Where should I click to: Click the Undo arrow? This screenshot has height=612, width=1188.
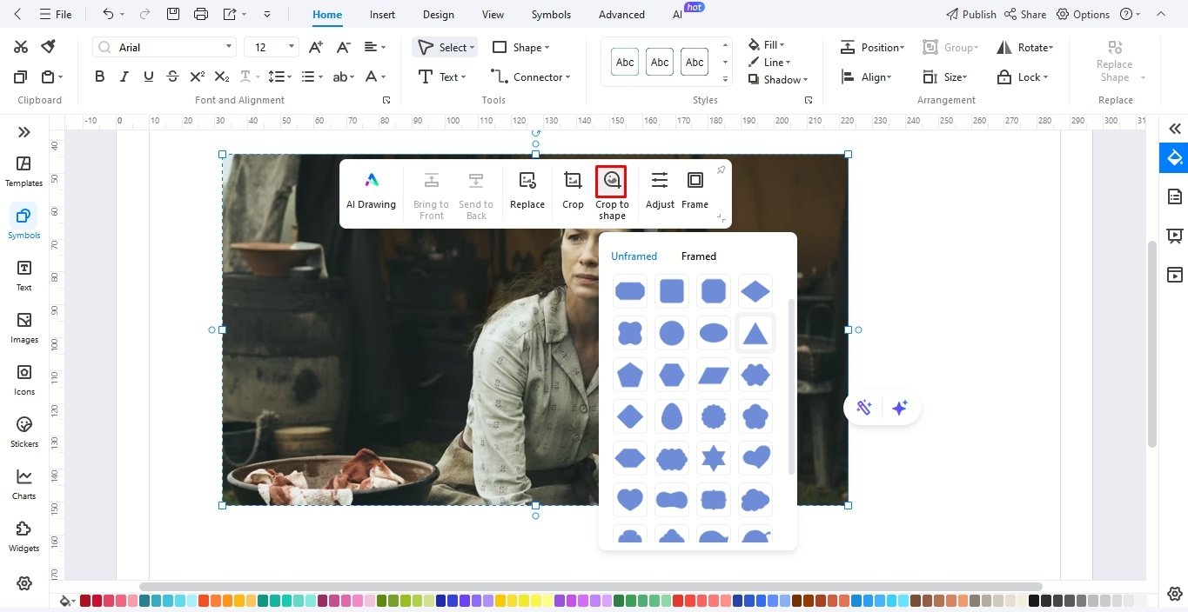[108, 14]
